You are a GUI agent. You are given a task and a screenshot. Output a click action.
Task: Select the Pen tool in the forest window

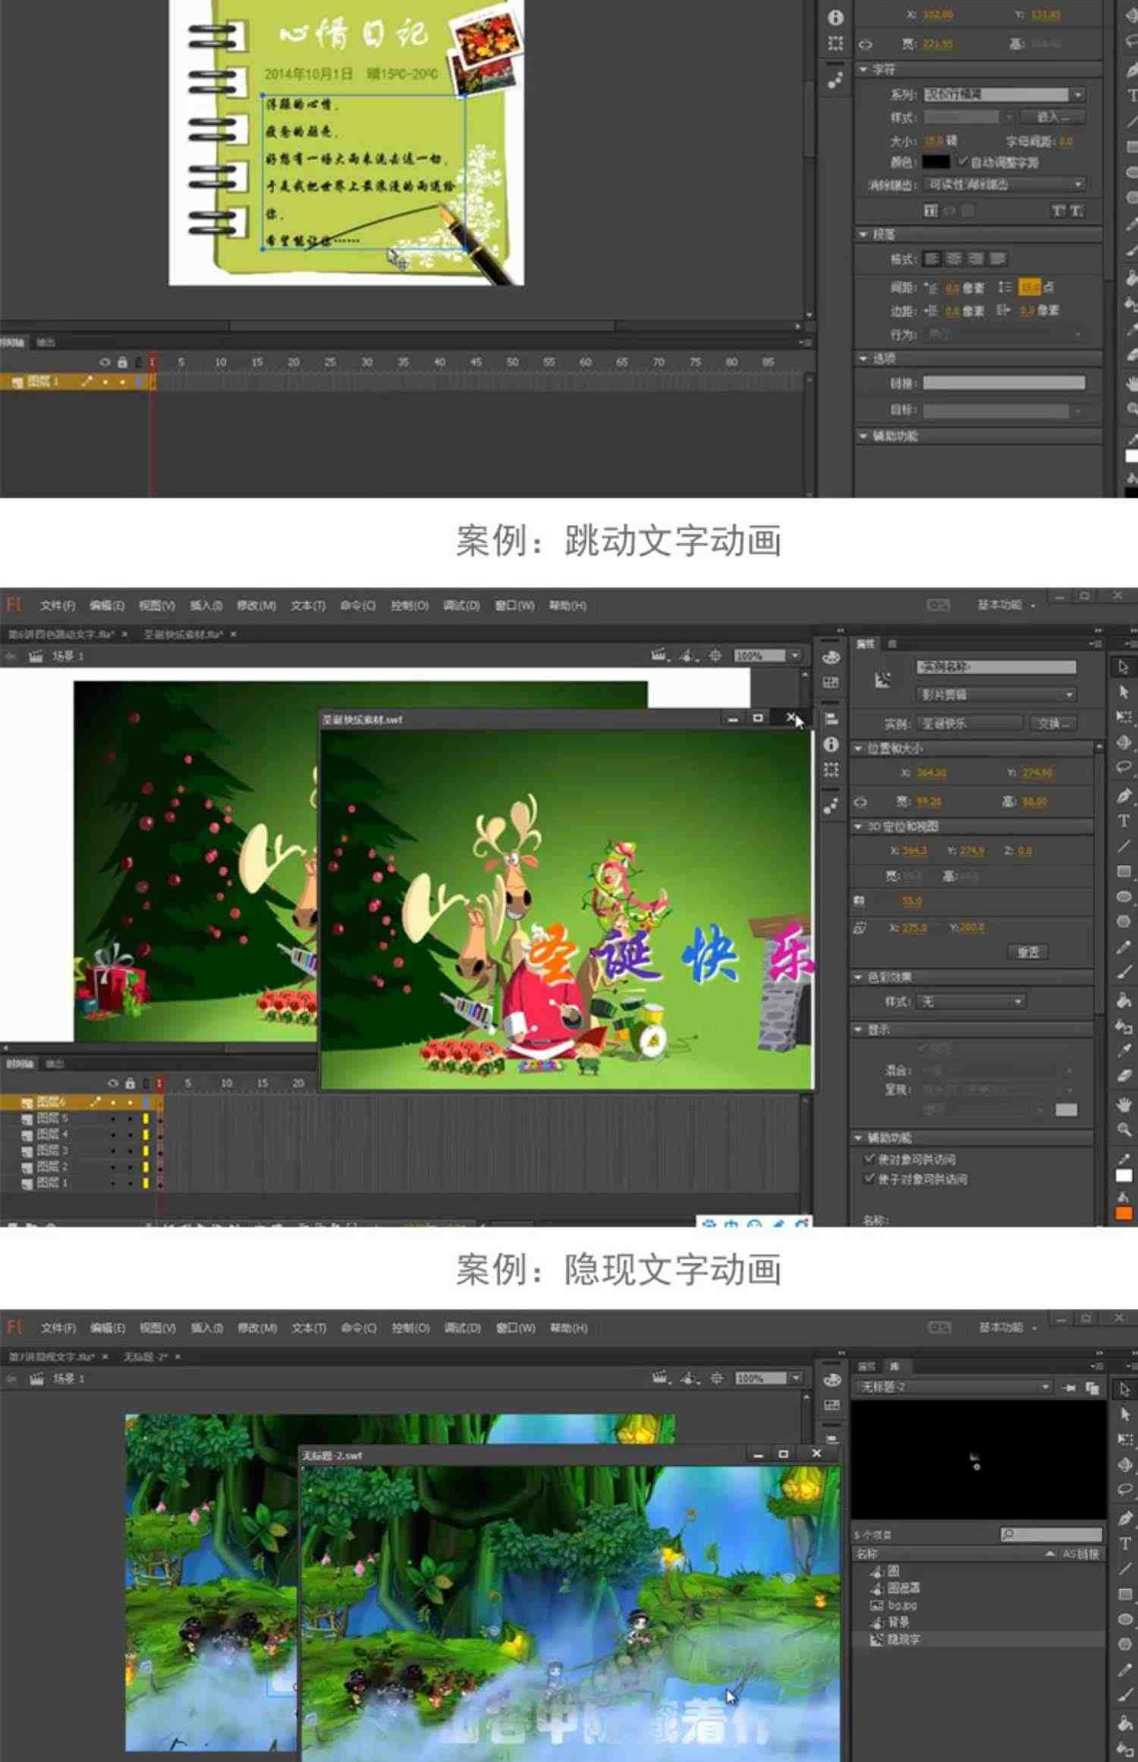point(1124,1518)
